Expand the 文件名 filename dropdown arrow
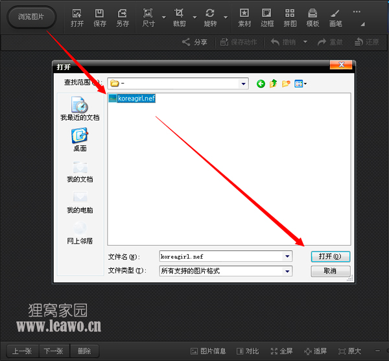Viewport: 389px width, 361px height. tap(287, 257)
